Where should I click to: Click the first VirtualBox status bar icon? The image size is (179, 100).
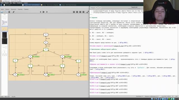point(152,99)
